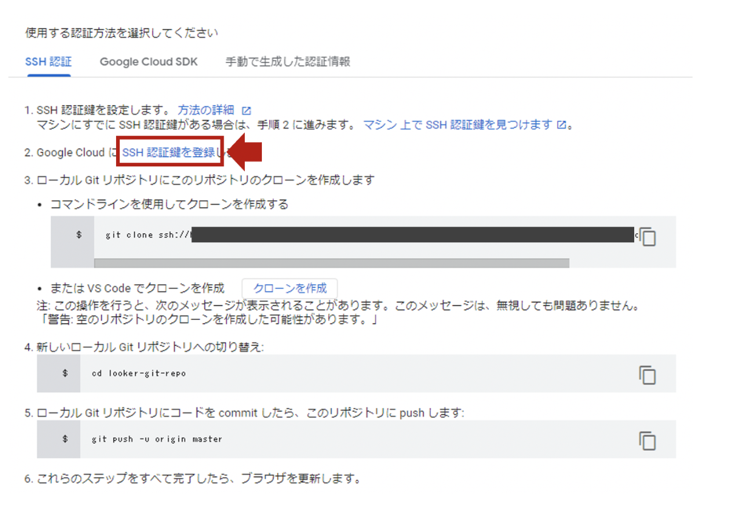Open the 方法の詳細 link
The width and height of the screenshot is (729, 513).
point(205,110)
